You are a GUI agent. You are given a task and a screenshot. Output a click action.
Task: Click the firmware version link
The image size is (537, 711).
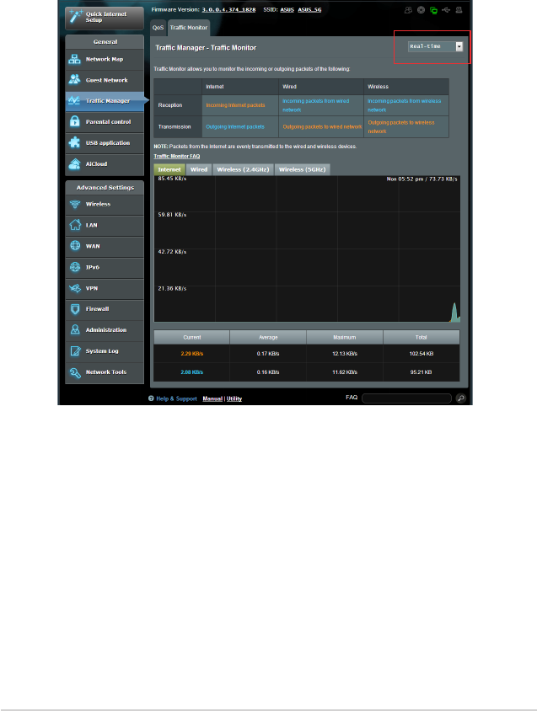(x=228, y=9)
